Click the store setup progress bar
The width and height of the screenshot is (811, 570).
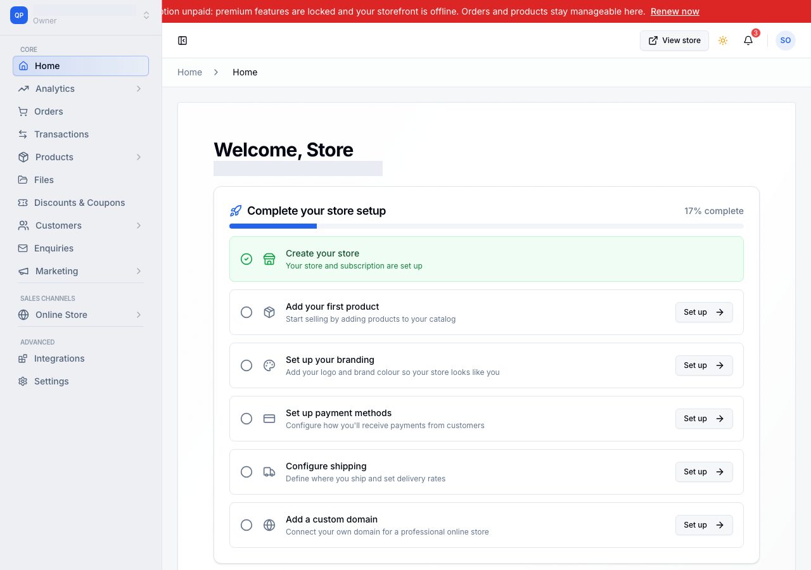point(487,226)
